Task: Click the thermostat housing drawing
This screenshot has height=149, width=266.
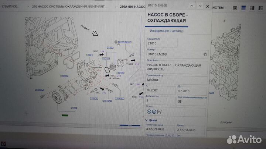Action: tap(123, 63)
